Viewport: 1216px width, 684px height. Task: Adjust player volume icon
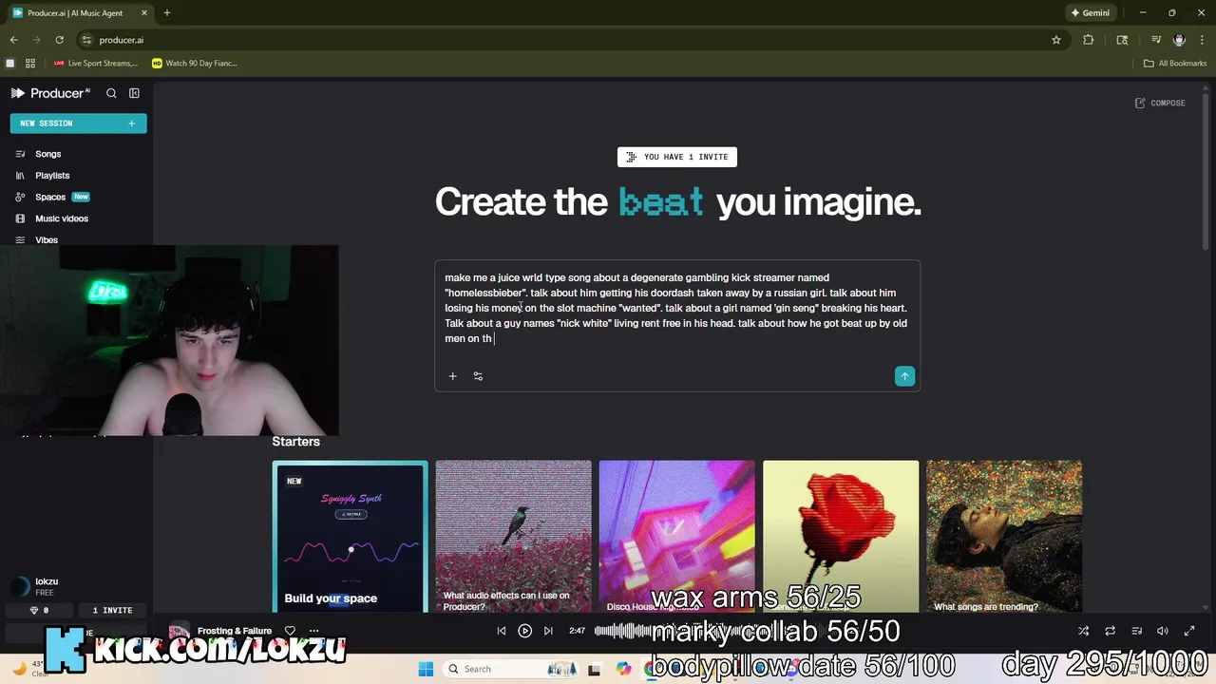[x=1162, y=631]
